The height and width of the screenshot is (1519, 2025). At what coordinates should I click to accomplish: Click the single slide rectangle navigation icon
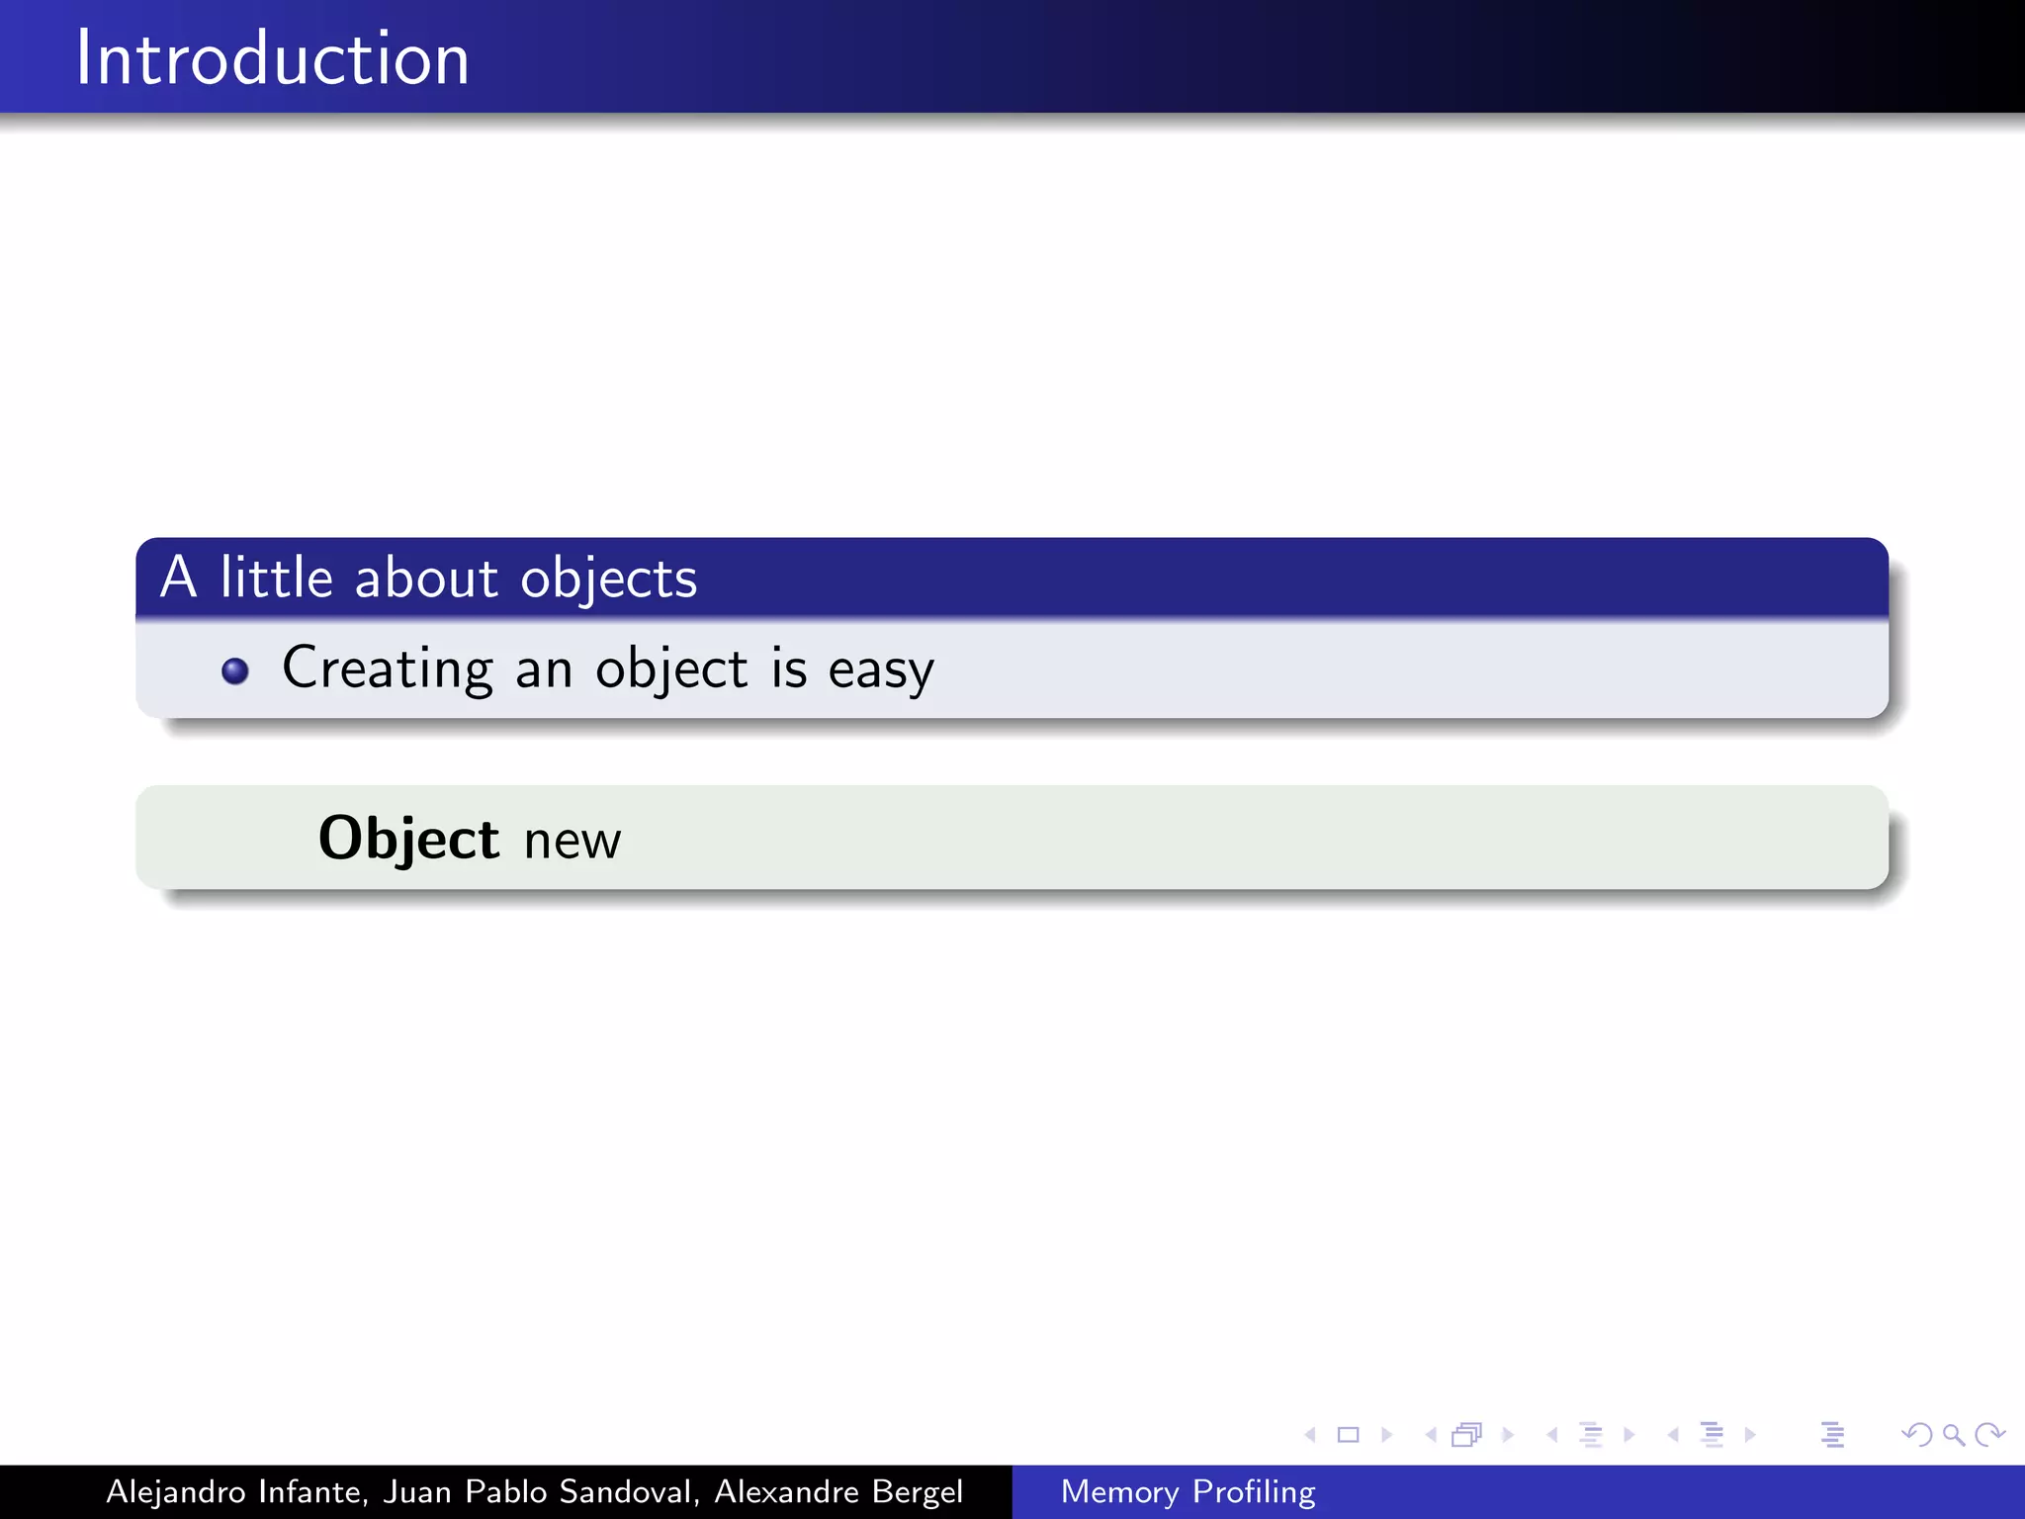1348,1435
